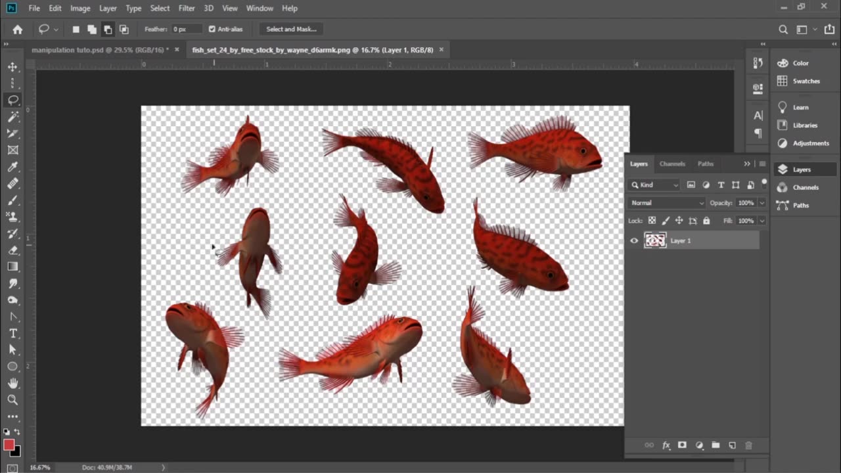
Task: Select the Gradient tool
Action: [x=12, y=267]
